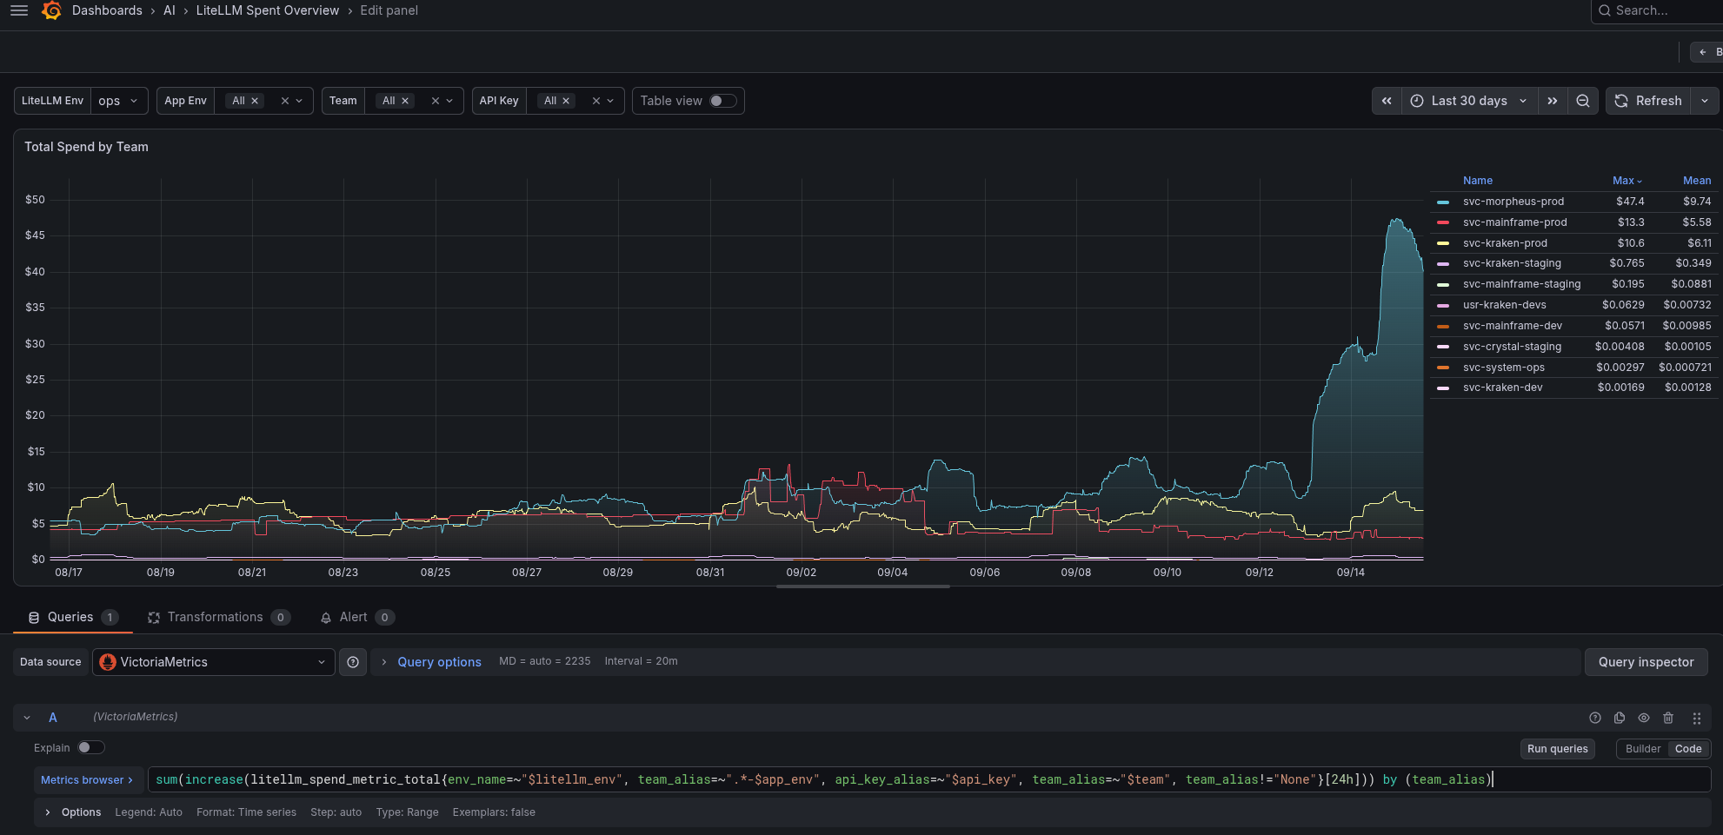The width and height of the screenshot is (1723, 835).
Task: Click into the PromQL query editor
Action: 929,780
